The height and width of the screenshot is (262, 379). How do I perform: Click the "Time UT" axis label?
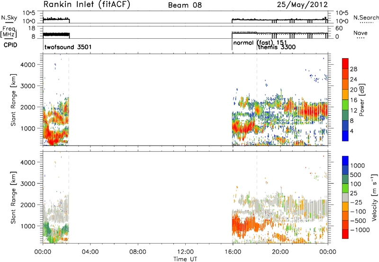[x=185, y=259]
